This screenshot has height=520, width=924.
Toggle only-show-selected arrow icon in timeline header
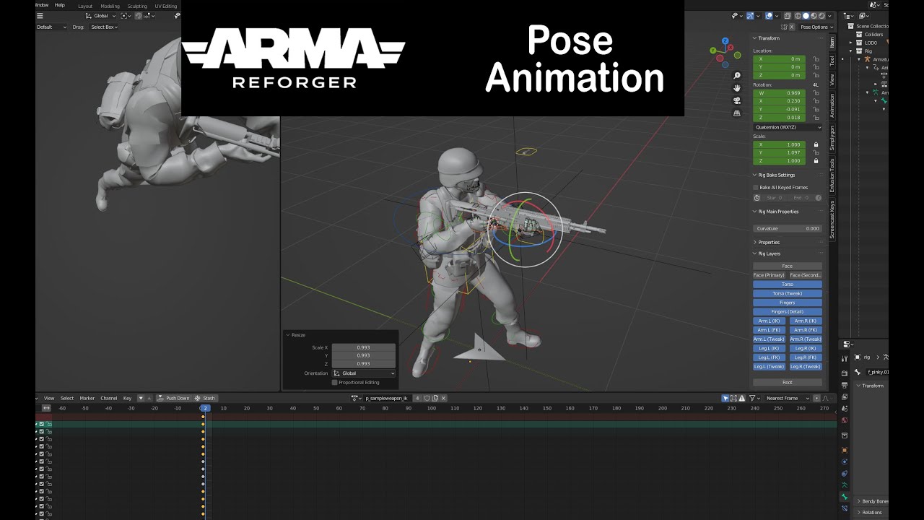pyautogui.click(x=725, y=398)
